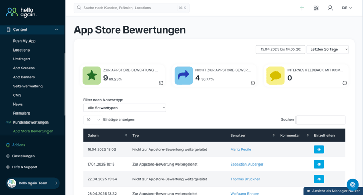Click the hello again logo
Viewport: 363px width, 195px height.
[21, 13]
